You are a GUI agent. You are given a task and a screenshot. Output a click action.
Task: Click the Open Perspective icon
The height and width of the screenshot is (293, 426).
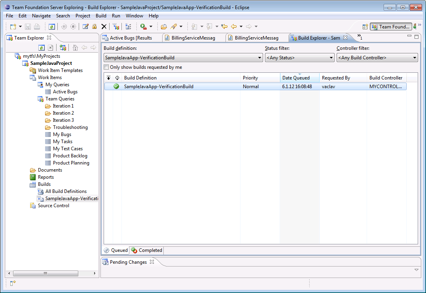pos(365,26)
